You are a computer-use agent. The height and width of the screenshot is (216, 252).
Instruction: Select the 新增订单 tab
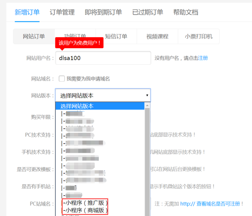pyautogui.click(x=27, y=12)
